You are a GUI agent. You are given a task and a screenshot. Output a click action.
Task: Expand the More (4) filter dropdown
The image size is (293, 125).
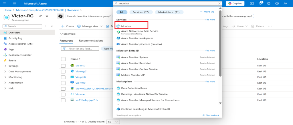207,12
